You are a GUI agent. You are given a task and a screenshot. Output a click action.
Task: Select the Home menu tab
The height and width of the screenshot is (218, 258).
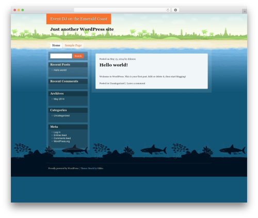pos(56,45)
